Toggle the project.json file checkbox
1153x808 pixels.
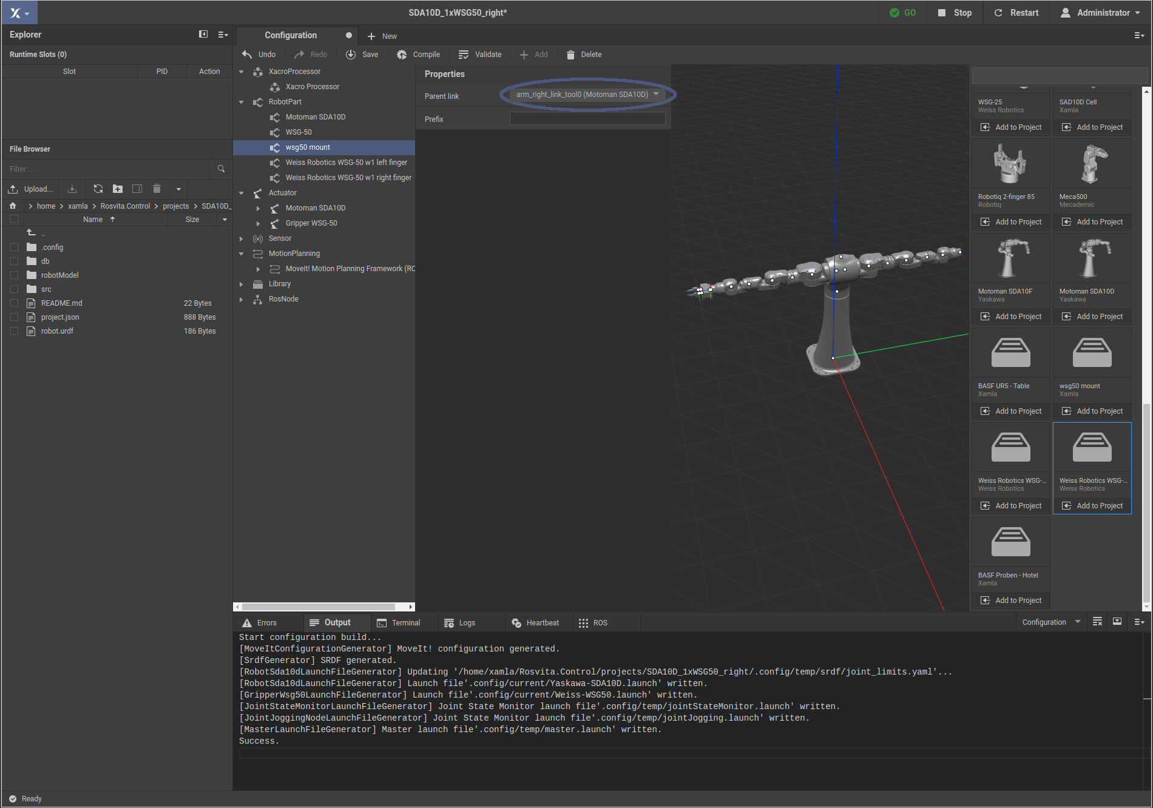pos(15,317)
